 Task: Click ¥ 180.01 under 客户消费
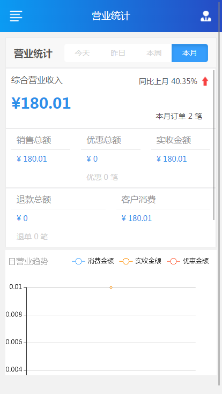137,218
